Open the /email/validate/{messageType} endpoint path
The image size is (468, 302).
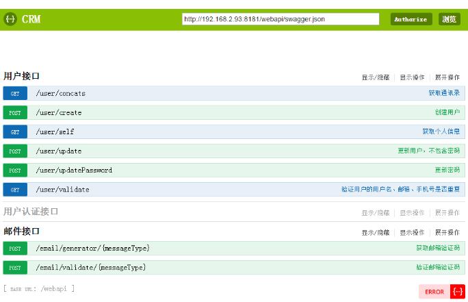91,267
